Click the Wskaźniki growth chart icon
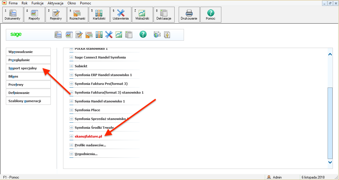Image resolution: width=339 pixels, height=180 pixels. coord(142,15)
